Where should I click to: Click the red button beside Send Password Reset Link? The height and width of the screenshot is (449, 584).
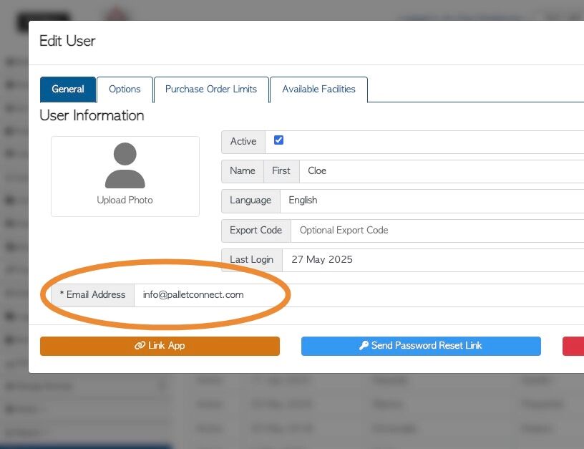(x=573, y=346)
